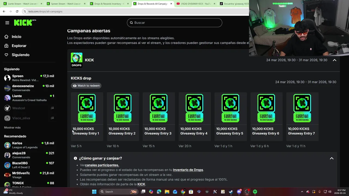Open Steam from taskbar

coord(231,192)
